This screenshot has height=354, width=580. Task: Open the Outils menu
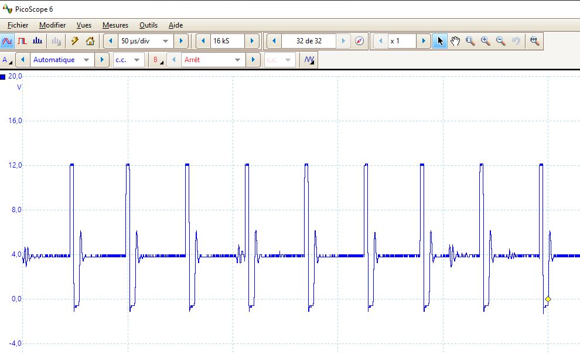tap(148, 25)
